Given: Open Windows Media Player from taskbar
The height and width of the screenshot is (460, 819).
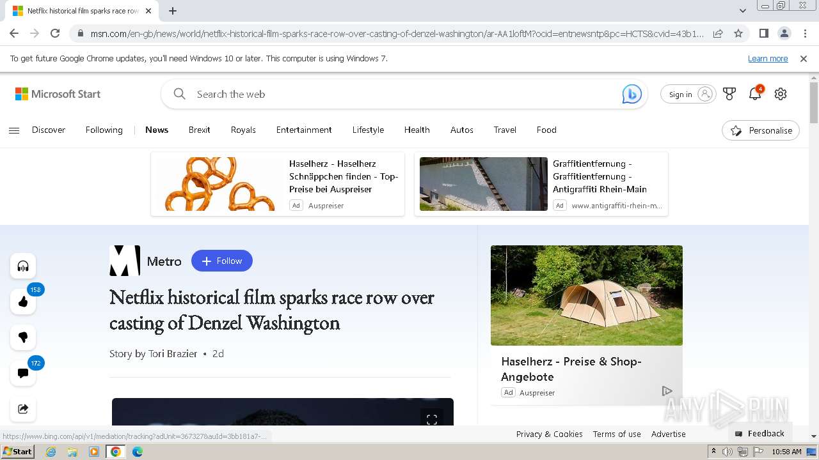Looking at the screenshot, I should (94, 452).
